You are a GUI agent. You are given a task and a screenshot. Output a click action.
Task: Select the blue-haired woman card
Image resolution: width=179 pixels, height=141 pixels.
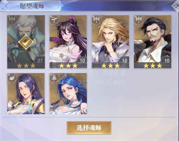[x=68, y=94]
